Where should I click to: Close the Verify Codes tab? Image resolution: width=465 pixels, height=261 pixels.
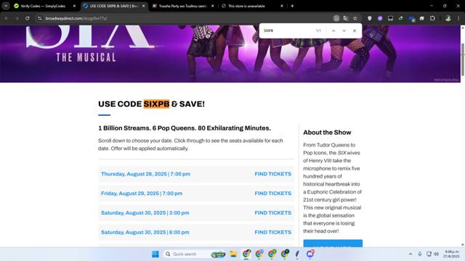pyautogui.click(x=74, y=6)
